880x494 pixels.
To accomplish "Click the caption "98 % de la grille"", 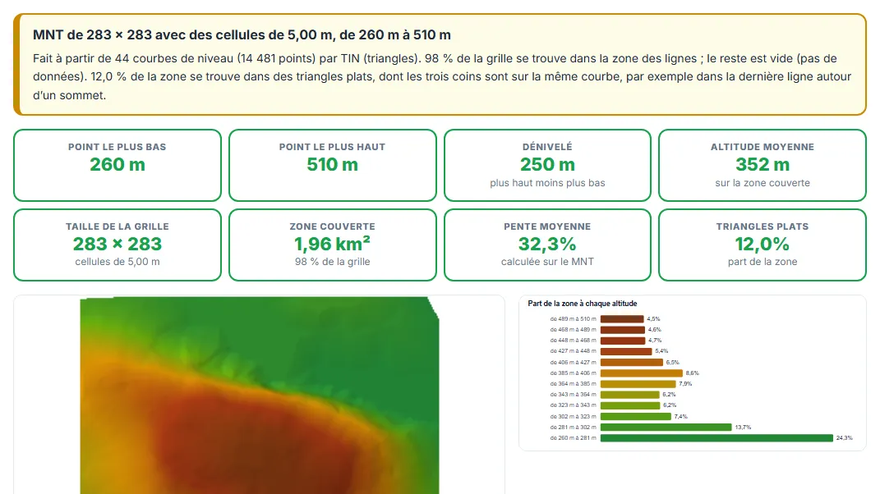I will pos(332,262).
